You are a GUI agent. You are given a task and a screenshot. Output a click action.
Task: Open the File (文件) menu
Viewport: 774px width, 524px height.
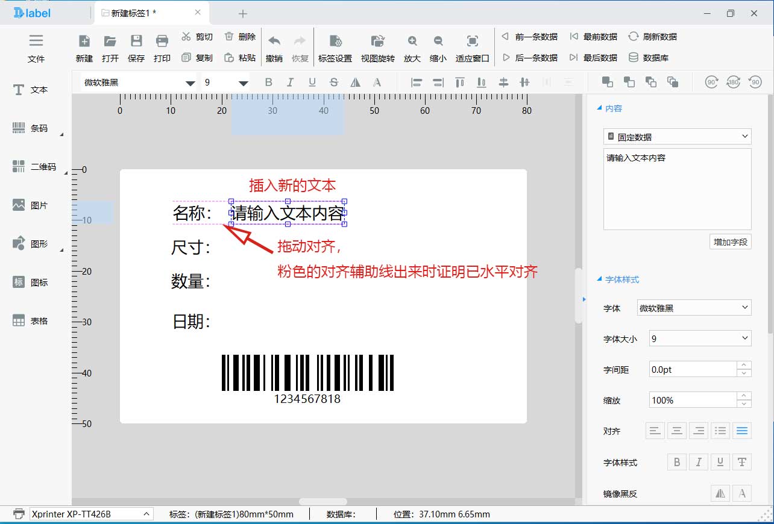click(36, 48)
